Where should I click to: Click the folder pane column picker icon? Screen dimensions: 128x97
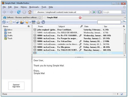[29, 26]
